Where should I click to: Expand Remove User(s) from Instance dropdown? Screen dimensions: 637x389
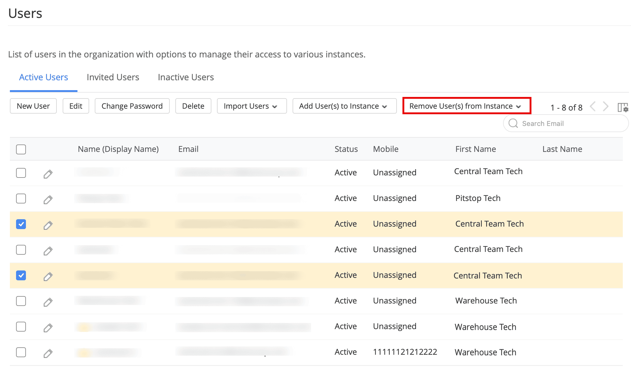pos(466,106)
